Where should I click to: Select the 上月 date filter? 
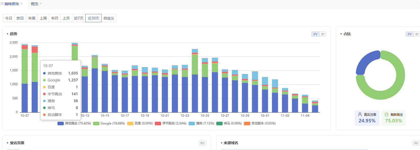point(66,18)
